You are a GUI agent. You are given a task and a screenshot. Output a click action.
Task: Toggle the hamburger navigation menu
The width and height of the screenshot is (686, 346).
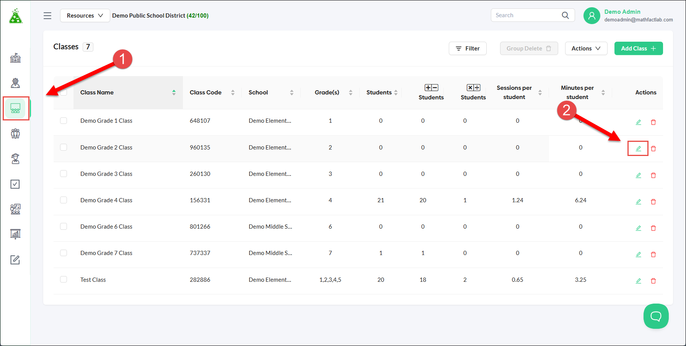tap(47, 16)
